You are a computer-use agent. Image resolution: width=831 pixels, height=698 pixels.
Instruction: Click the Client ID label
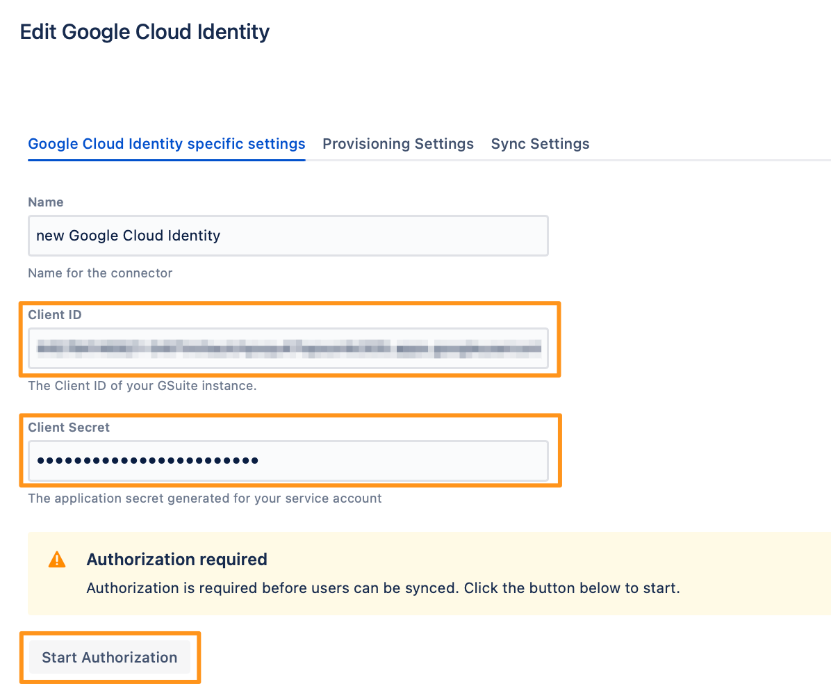point(55,314)
